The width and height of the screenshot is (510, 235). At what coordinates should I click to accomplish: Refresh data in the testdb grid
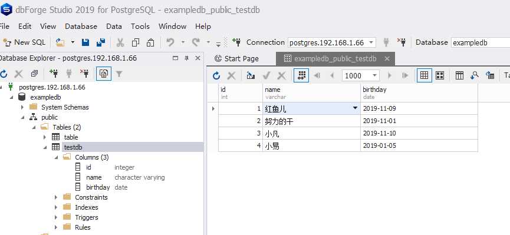point(216,76)
